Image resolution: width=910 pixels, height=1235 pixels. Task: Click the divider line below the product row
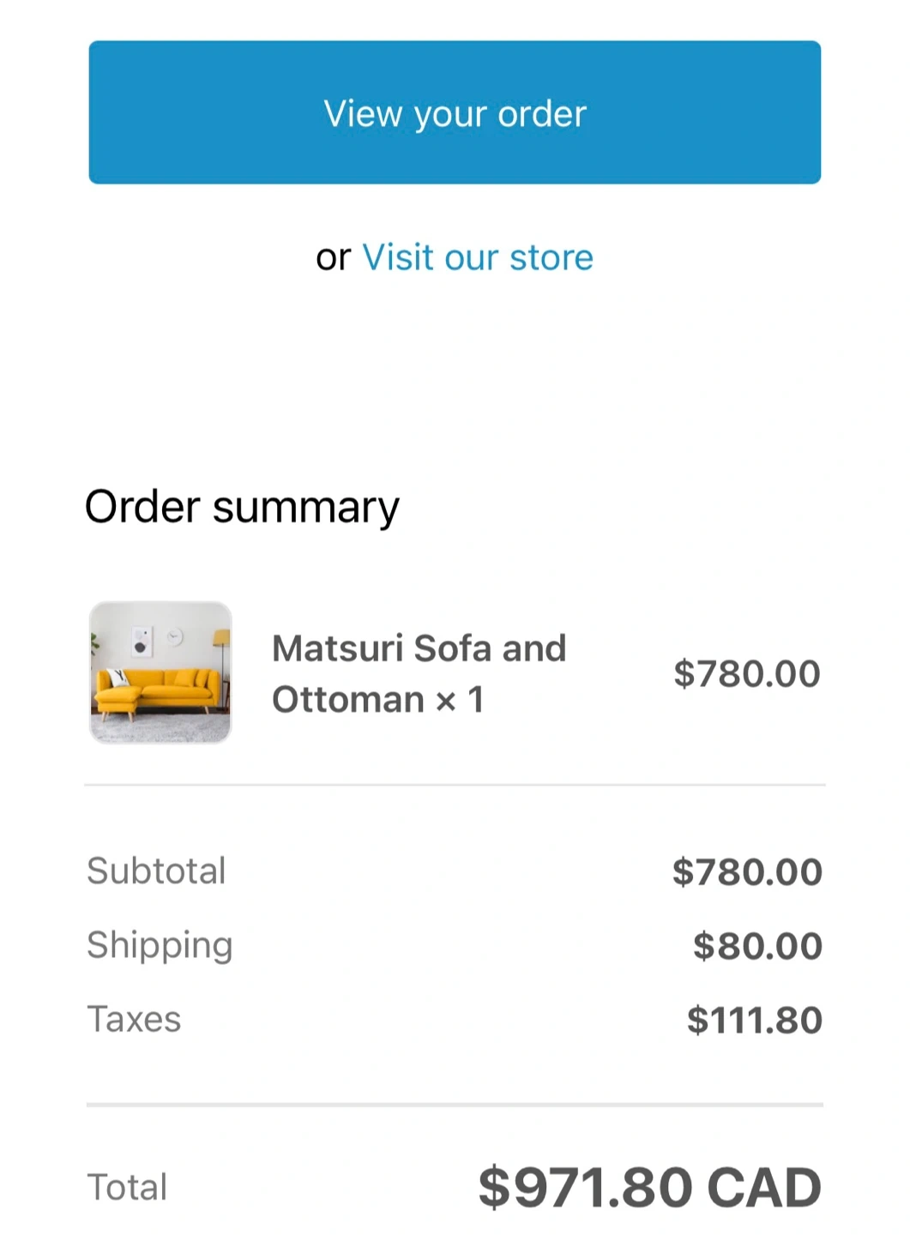[x=455, y=785]
